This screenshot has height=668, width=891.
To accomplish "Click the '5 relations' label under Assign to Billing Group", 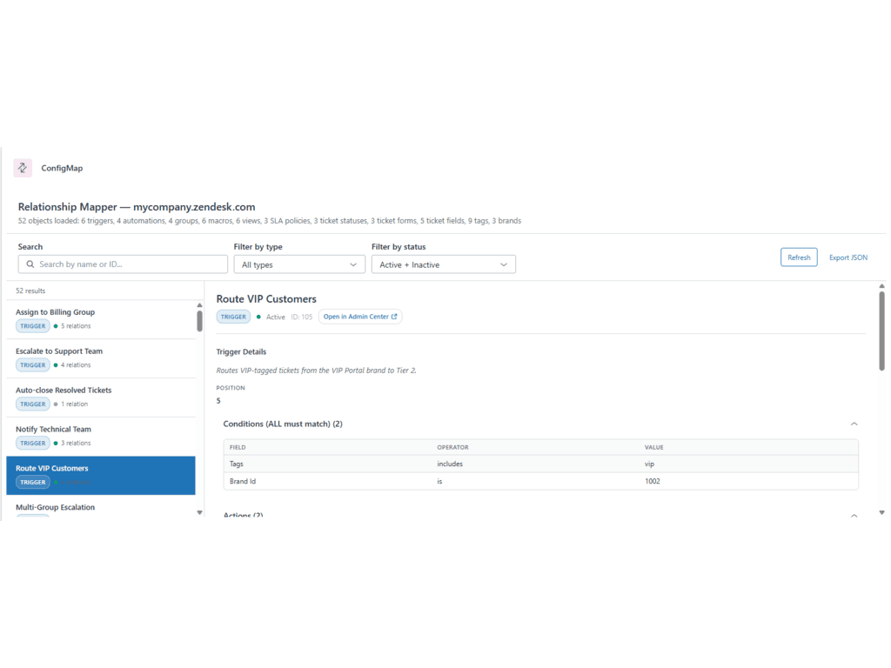I will tap(77, 326).
